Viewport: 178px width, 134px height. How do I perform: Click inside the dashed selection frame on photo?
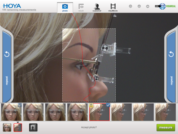[89, 65]
